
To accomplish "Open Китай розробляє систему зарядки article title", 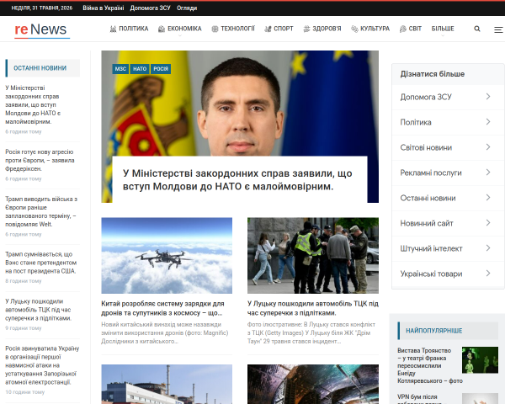I will point(162,308).
